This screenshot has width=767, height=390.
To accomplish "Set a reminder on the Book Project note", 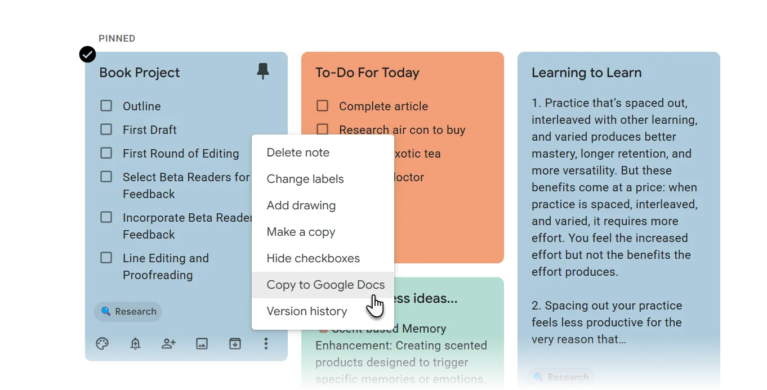I will 135,343.
